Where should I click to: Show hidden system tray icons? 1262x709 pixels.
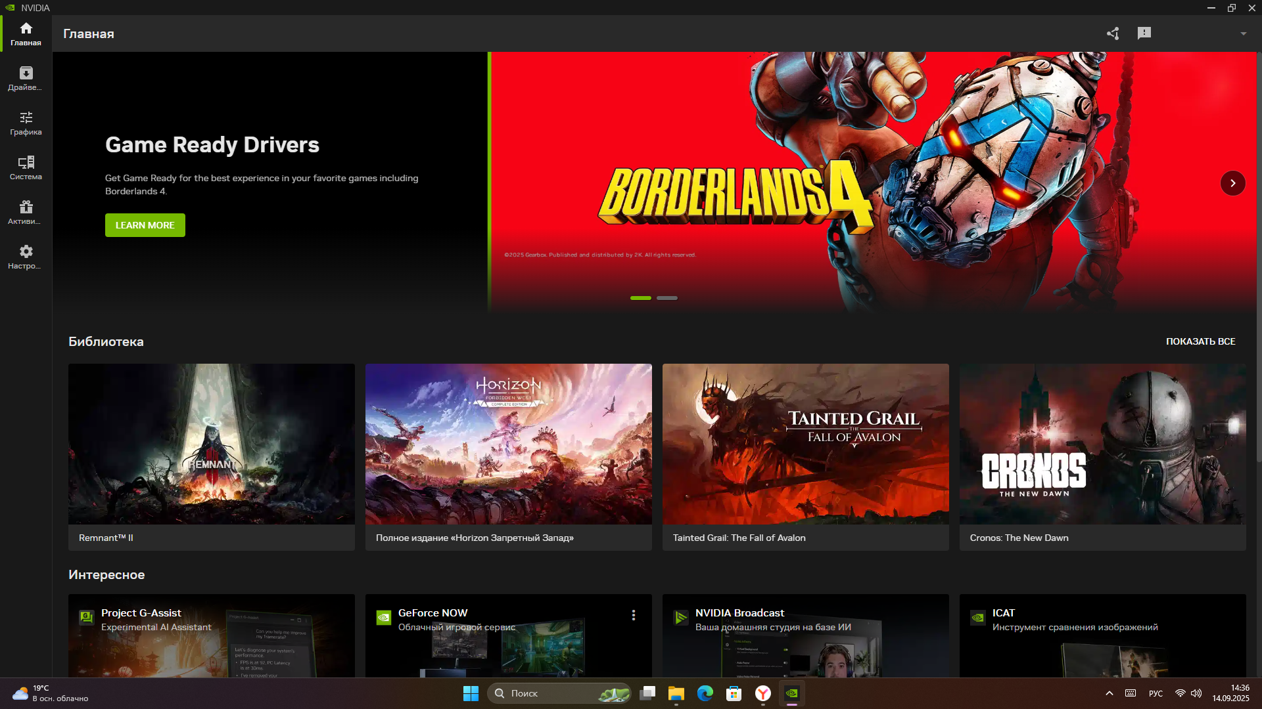pos(1109,693)
